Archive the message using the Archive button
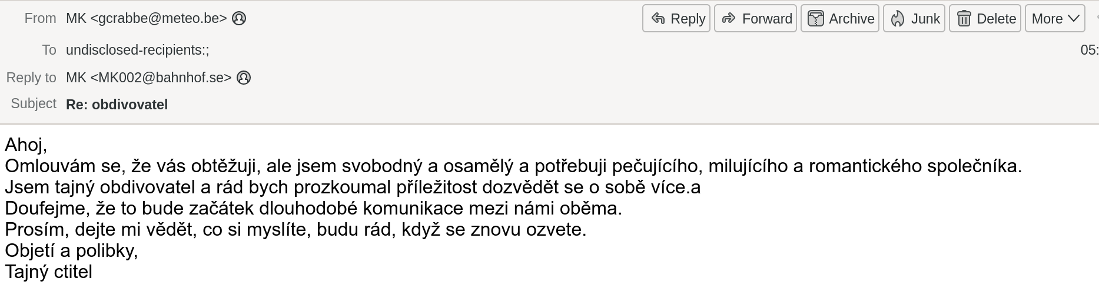 (839, 19)
